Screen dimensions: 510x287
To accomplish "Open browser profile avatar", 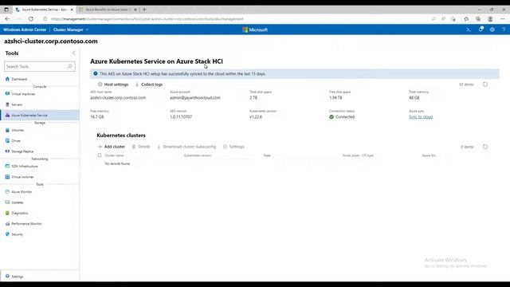I will point(490,19).
